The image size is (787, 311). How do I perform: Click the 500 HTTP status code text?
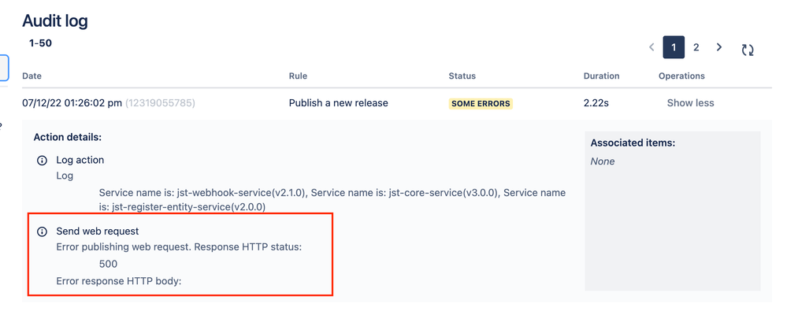(109, 265)
